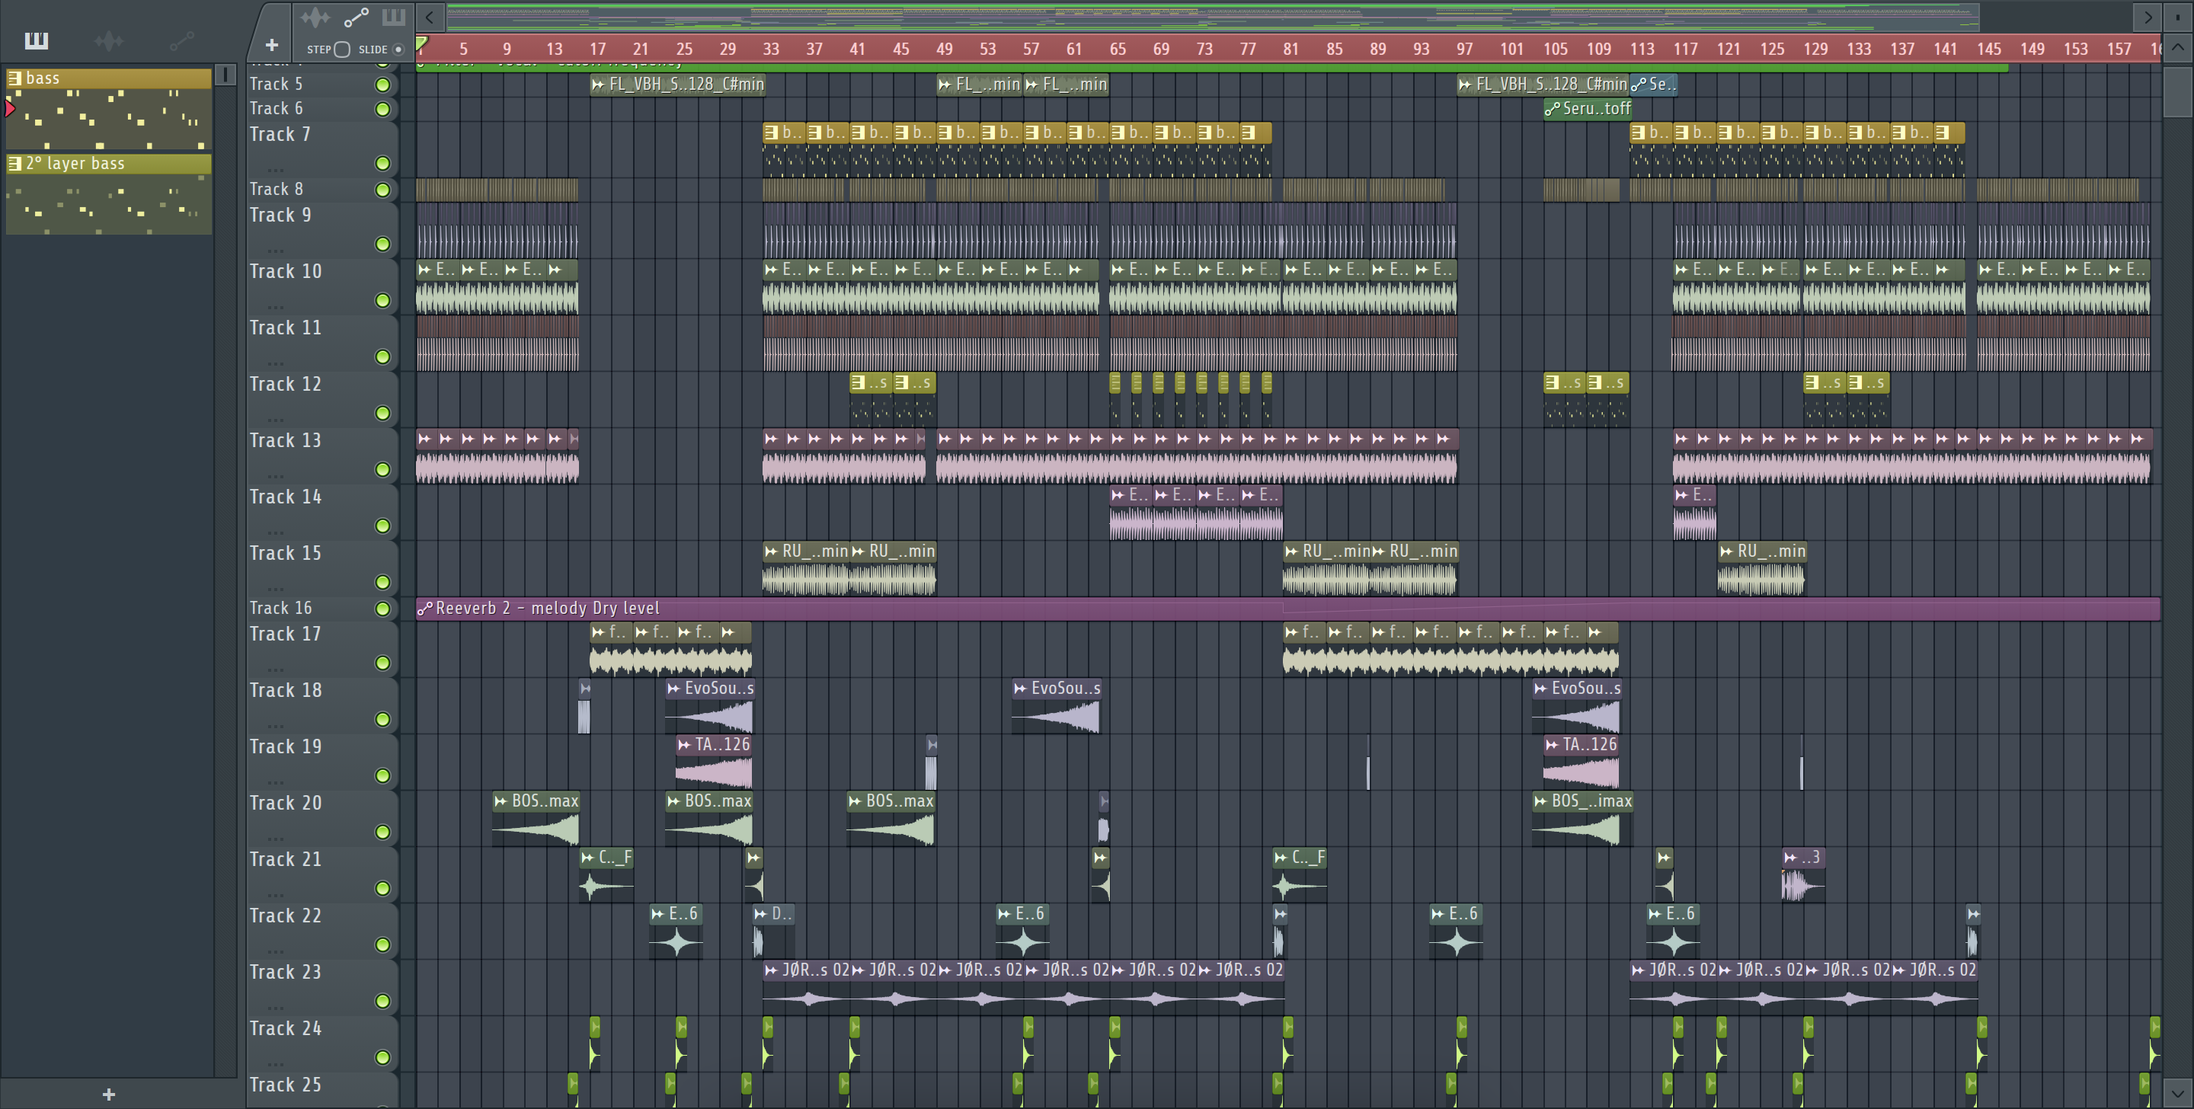Click the up arrow of vertical scrollbar

(2178, 48)
